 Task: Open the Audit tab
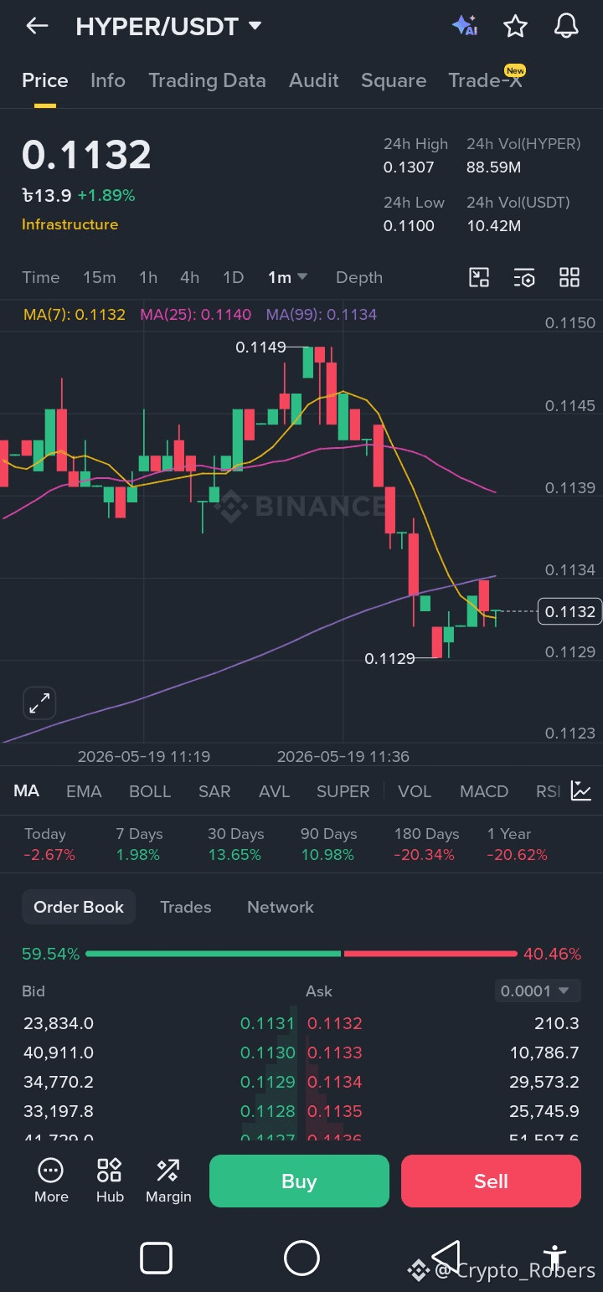[314, 80]
